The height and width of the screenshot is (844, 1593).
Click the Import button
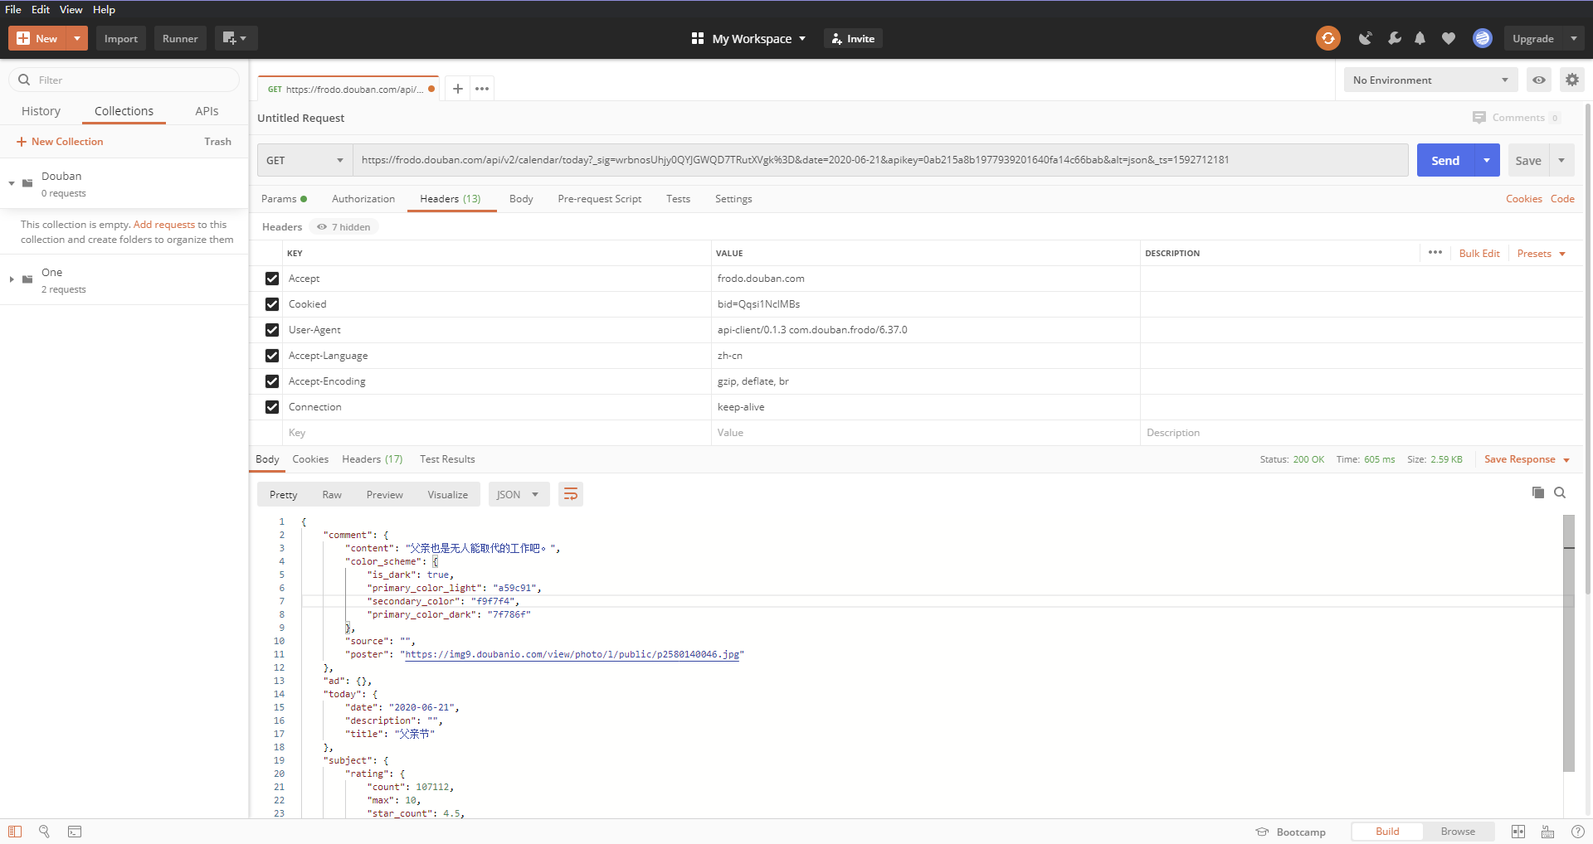tap(121, 38)
